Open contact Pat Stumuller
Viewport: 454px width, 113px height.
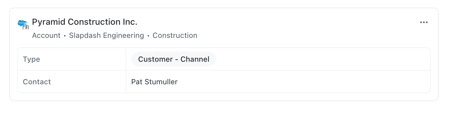tap(155, 82)
